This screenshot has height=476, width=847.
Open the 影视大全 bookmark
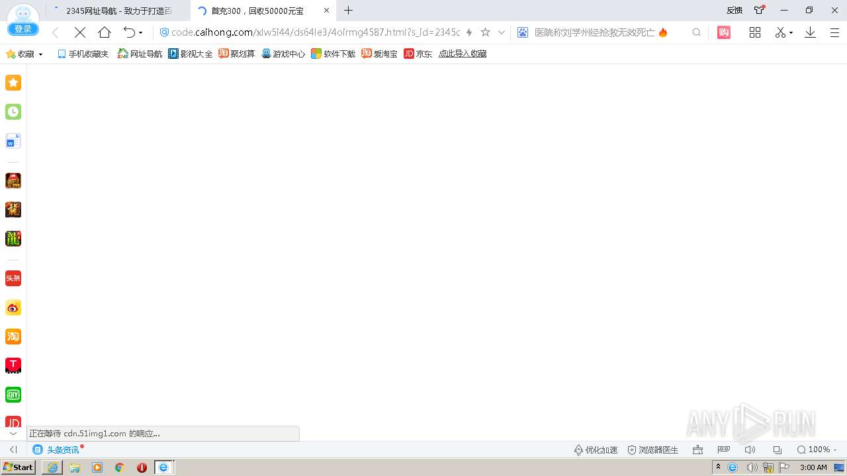(x=191, y=54)
